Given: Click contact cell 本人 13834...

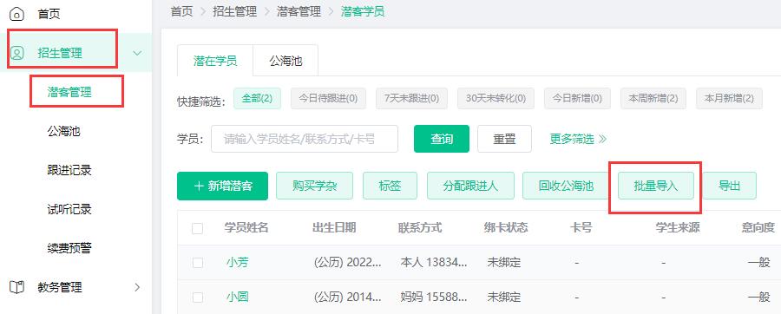Looking at the screenshot, I should 434,262.
